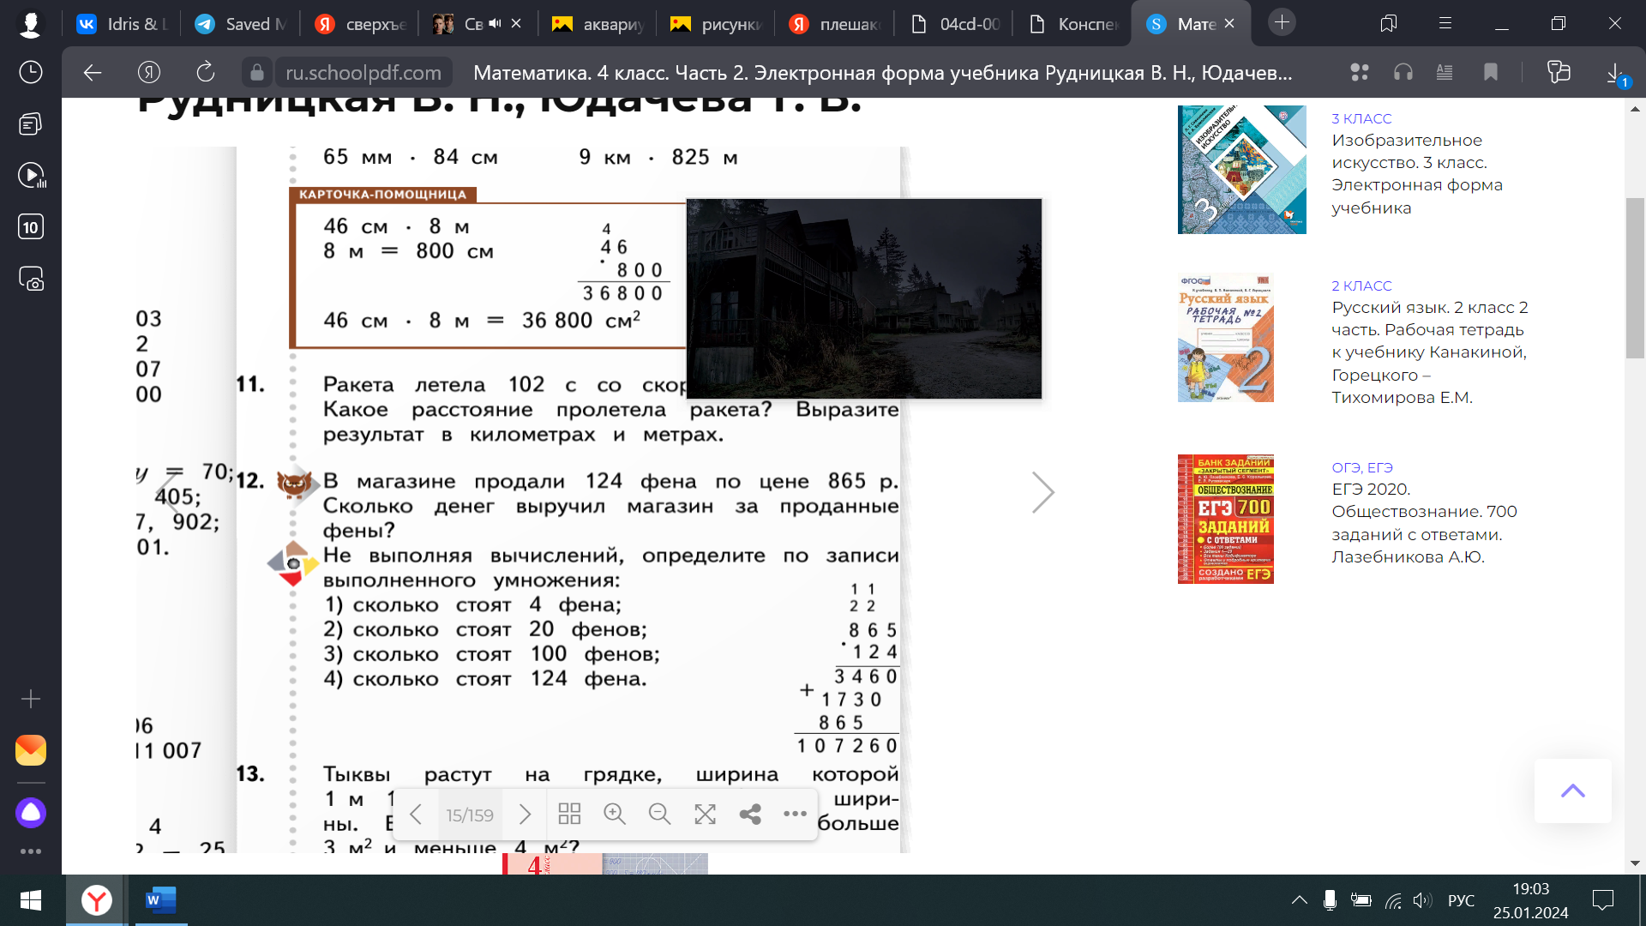The width and height of the screenshot is (1646, 926).
Task: Open sidebar more options three dots
Action: click(31, 851)
